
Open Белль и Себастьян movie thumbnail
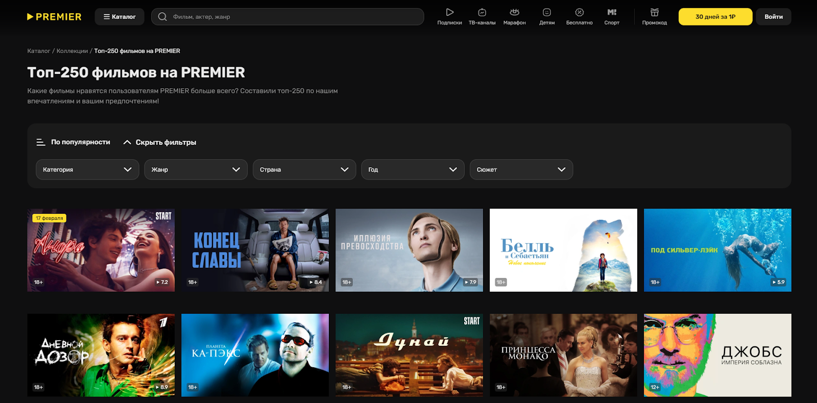(x=564, y=250)
